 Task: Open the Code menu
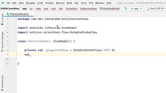point(40,3)
